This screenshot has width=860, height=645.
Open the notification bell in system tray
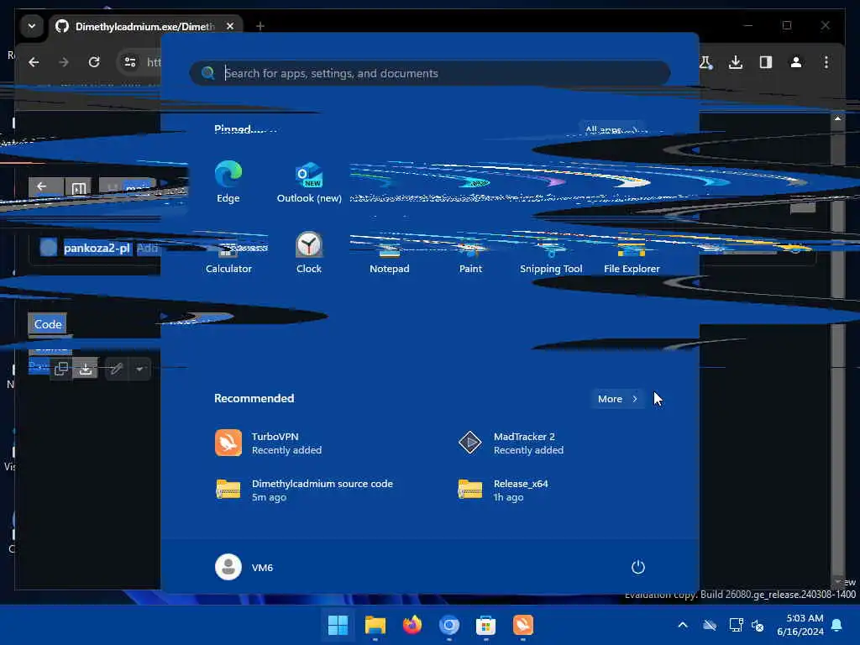(837, 625)
